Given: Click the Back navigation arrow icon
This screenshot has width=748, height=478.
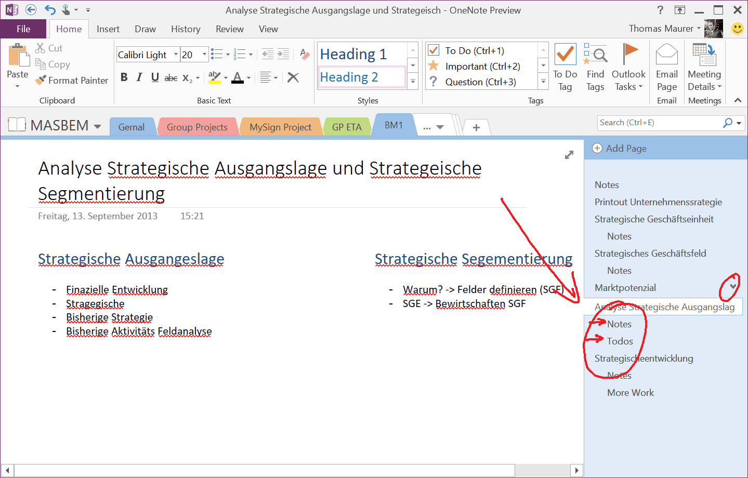Looking at the screenshot, I should (x=31, y=10).
